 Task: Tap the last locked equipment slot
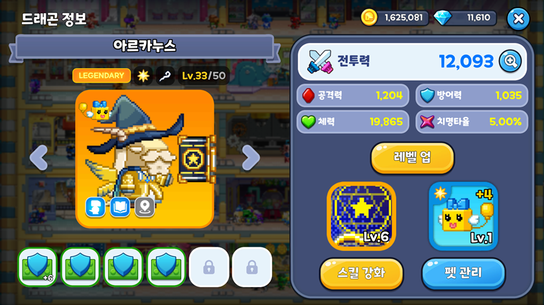[252, 267]
